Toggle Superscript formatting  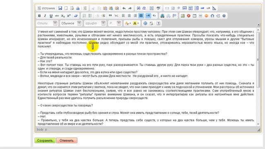(69, 16)
